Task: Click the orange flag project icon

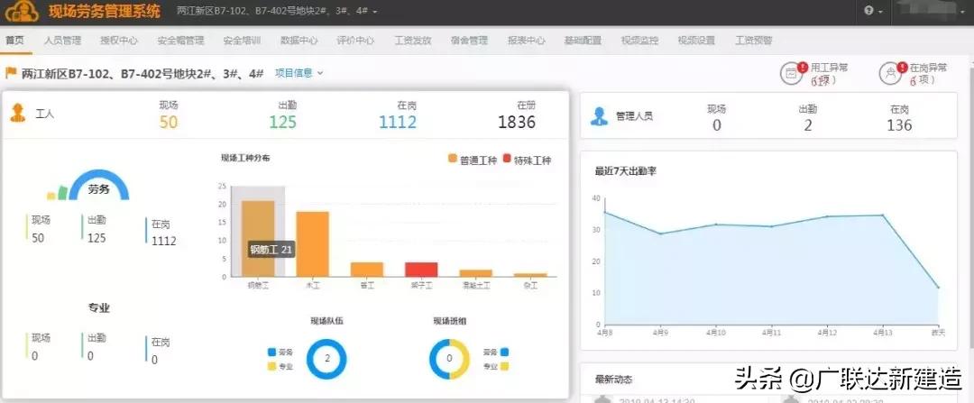Action: click(11, 73)
